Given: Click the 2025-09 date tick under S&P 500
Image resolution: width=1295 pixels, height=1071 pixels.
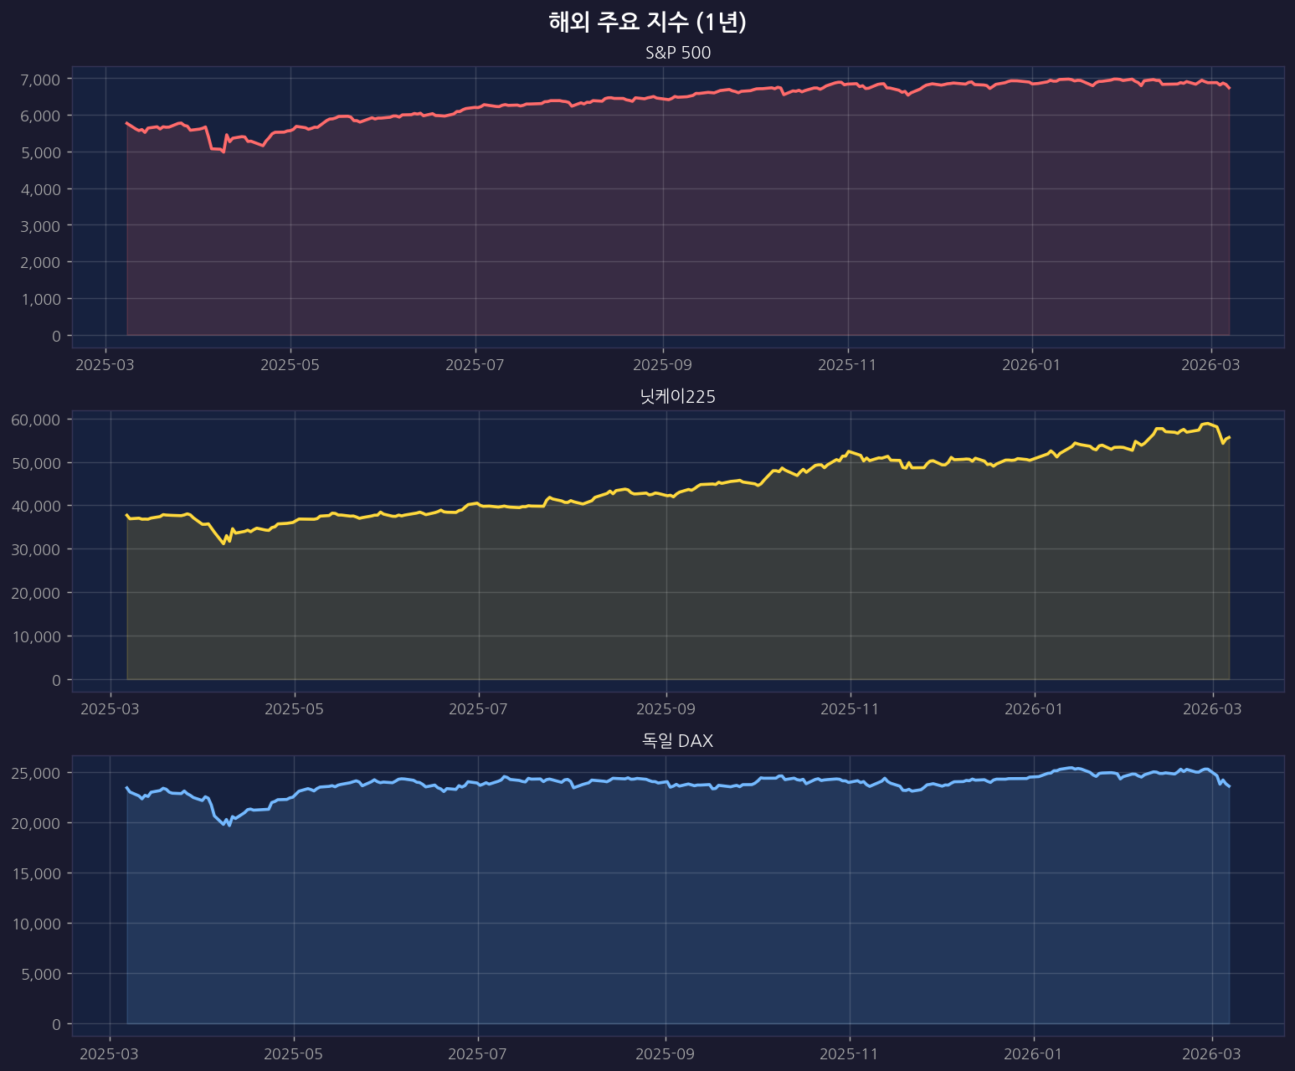Looking at the screenshot, I should pyautogui.click(x=662, y=365).
